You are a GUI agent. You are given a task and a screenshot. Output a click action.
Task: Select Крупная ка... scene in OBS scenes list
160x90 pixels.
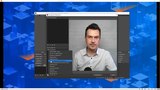tap(39, 54)
